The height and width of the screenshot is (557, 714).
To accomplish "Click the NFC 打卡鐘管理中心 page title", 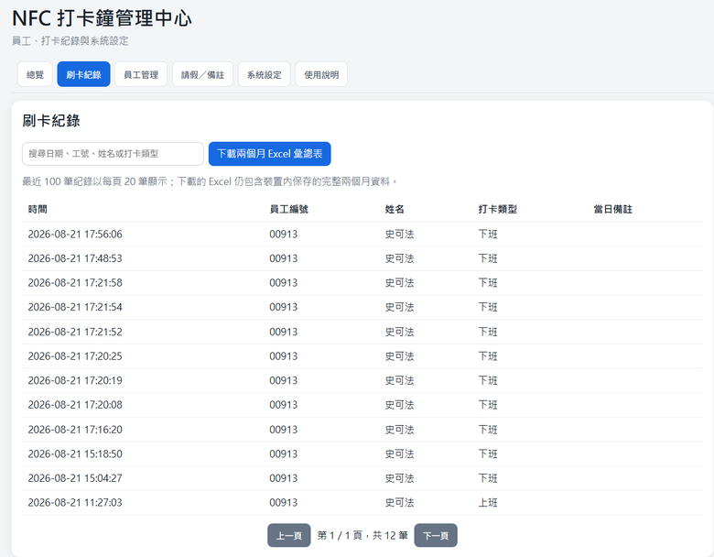I will point(102,18).
